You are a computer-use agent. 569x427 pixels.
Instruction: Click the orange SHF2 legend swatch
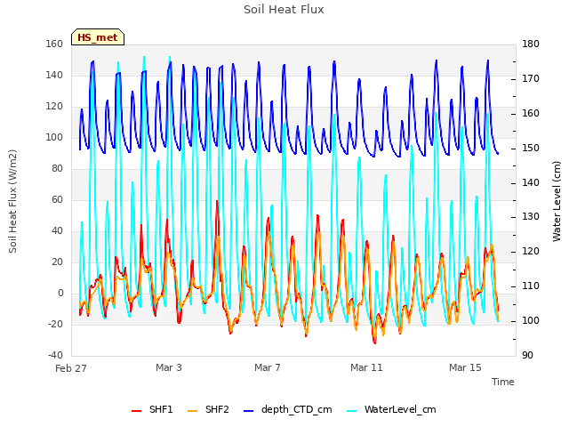click(x=193, y=411)
